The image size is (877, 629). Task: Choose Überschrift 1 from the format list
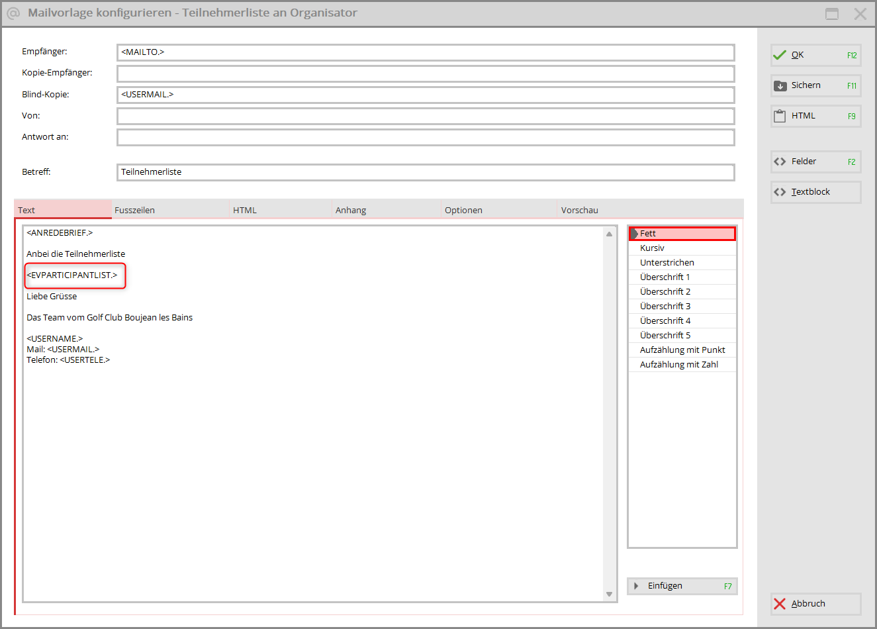pos(665,277)
